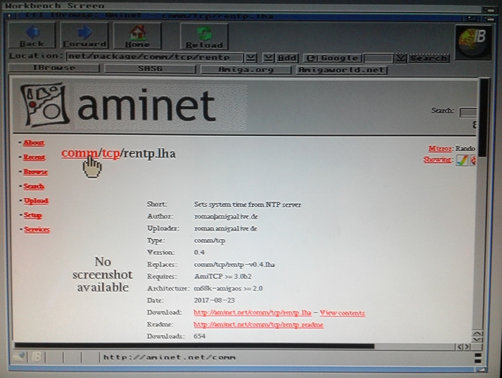Click the version value 0.4
This screenshot has width=502, height=378.
(199, 252)
